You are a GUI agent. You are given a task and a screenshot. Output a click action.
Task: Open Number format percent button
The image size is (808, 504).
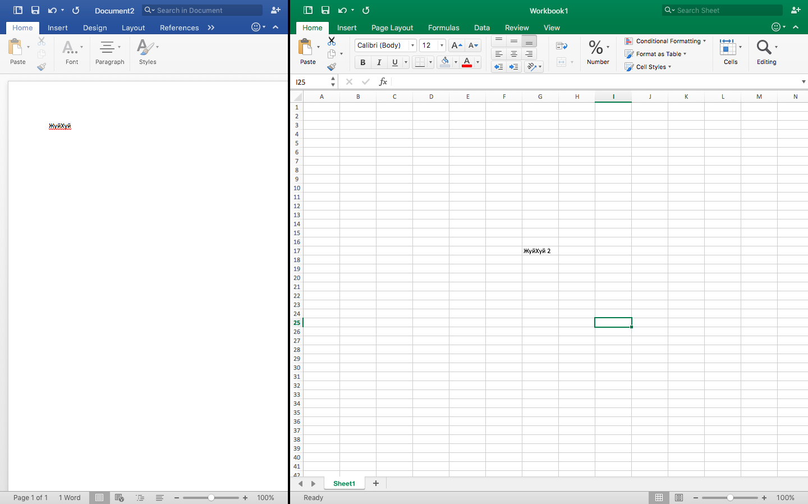tap(598, 53)
